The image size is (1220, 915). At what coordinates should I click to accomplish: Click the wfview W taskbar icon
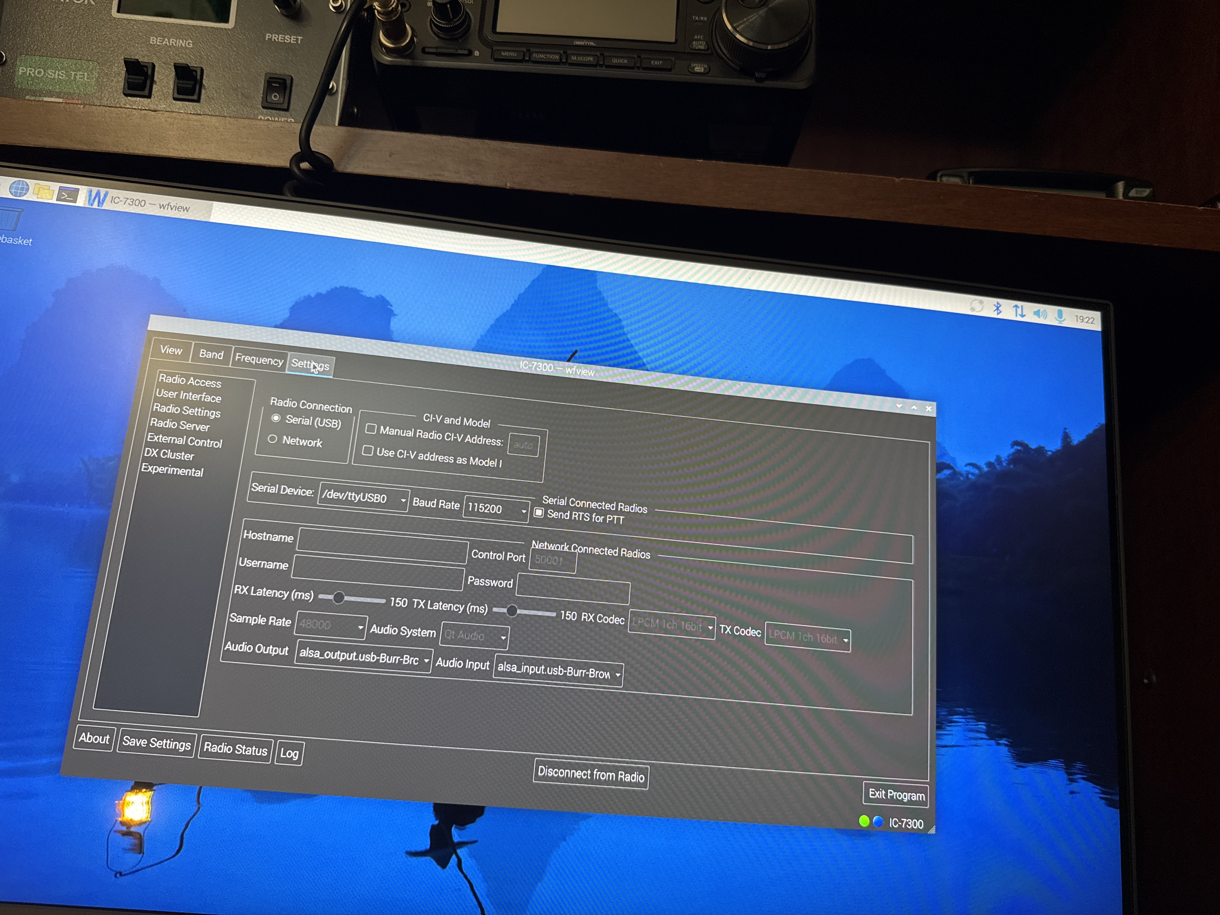pos(97,198)
